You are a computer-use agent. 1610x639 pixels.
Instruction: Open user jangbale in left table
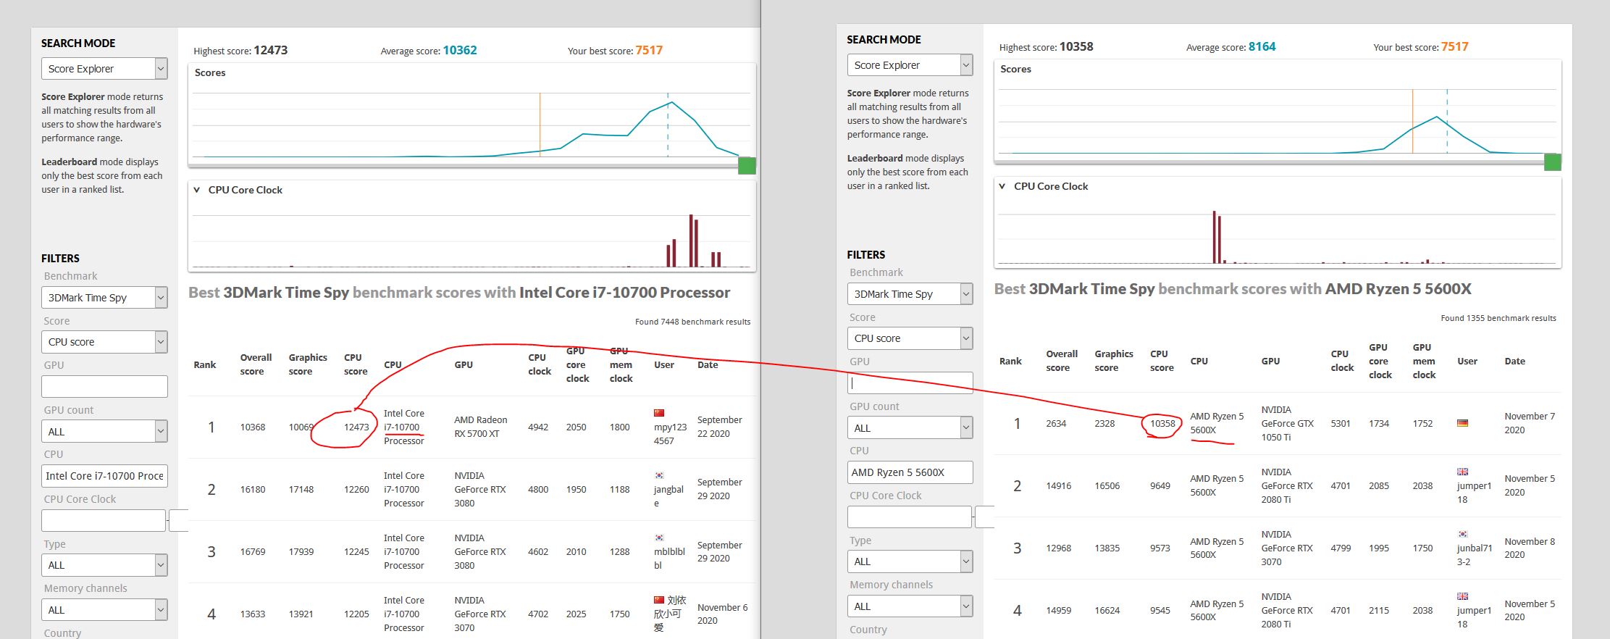(668, 496)
